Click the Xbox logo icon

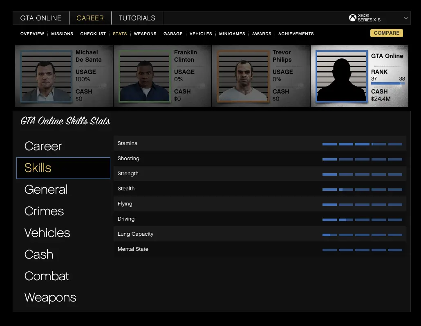point(352,18)
